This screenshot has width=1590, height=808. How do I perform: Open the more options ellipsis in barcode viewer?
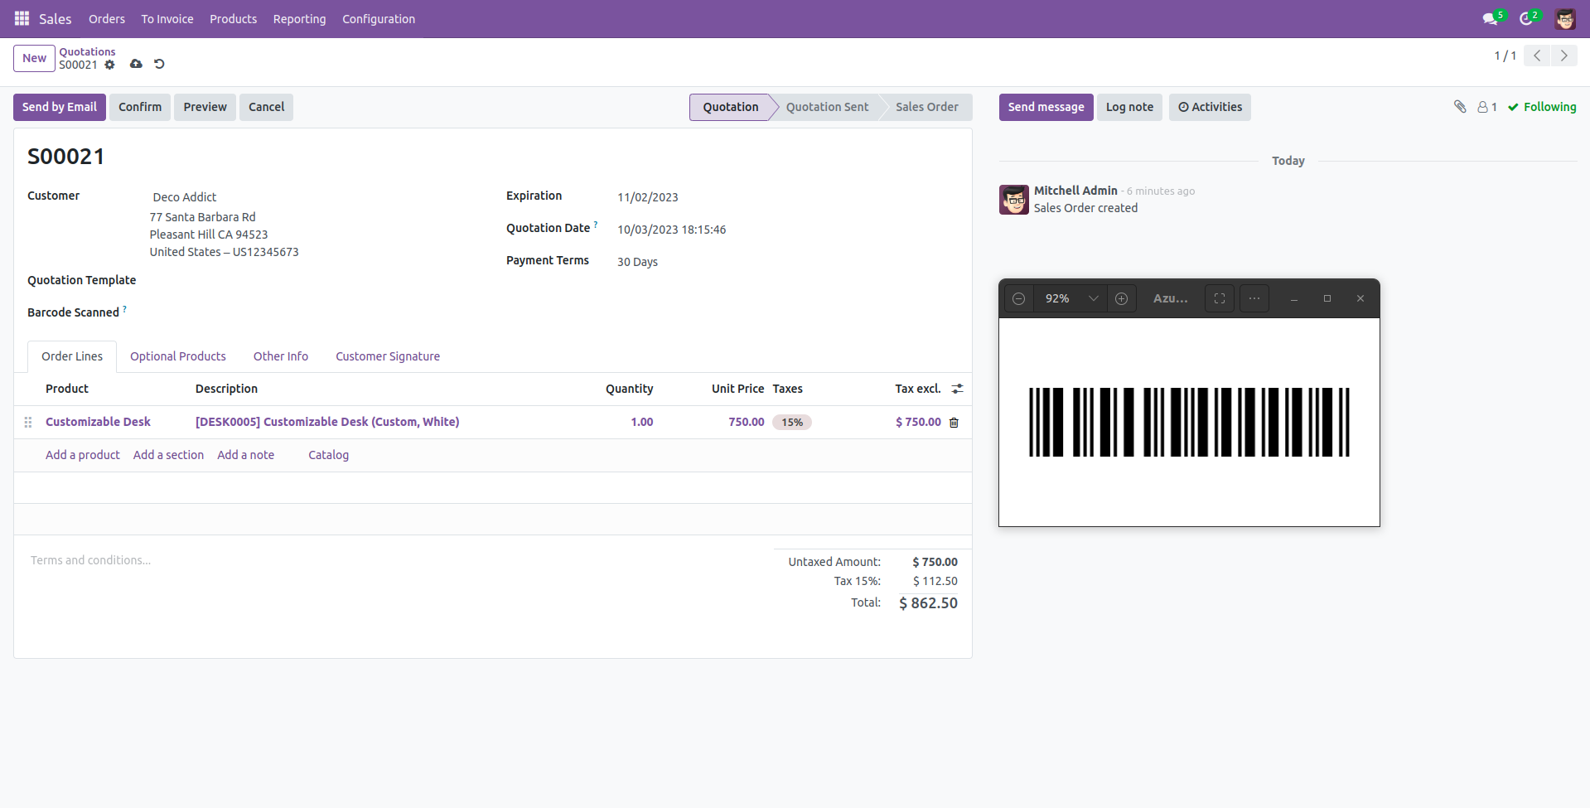1254,298
